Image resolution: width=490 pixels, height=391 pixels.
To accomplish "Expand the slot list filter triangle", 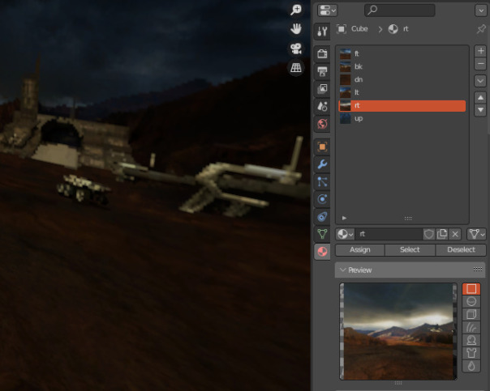I will [344, 218].
